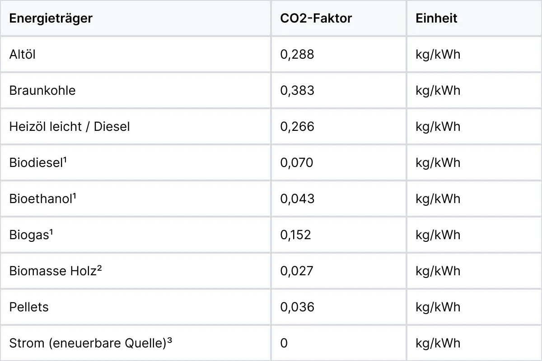Click the Energieträger column header
The width and height of the screenshot is (542, 361).
coord(51,18)
